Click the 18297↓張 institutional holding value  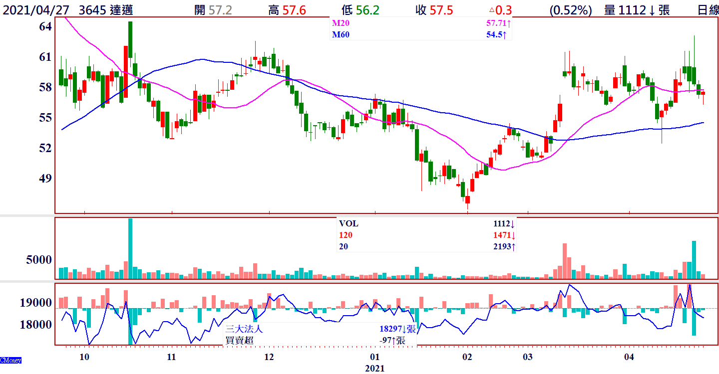(397, 329)
